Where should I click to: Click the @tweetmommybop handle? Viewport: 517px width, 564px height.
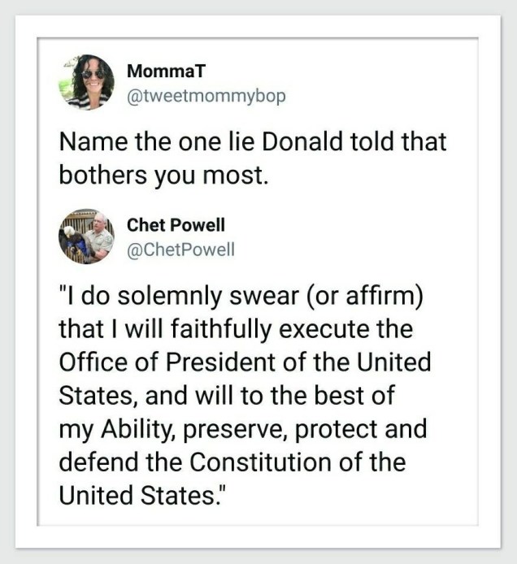(x=206, y=96)
